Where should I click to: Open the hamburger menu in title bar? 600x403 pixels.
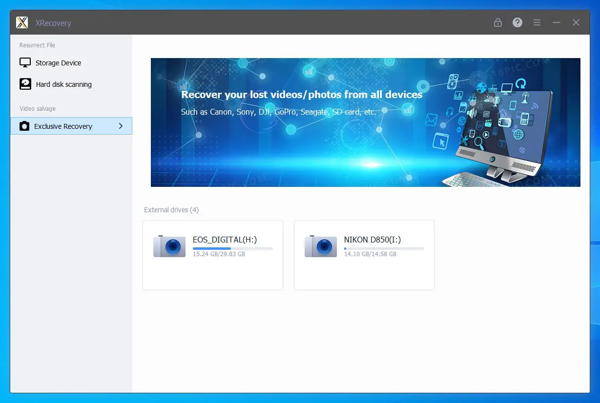pos(537,22)
